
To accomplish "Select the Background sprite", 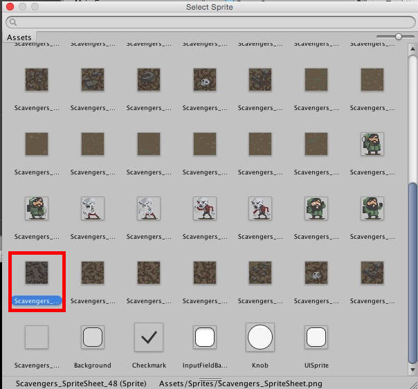I will click(x=93, y=337).
